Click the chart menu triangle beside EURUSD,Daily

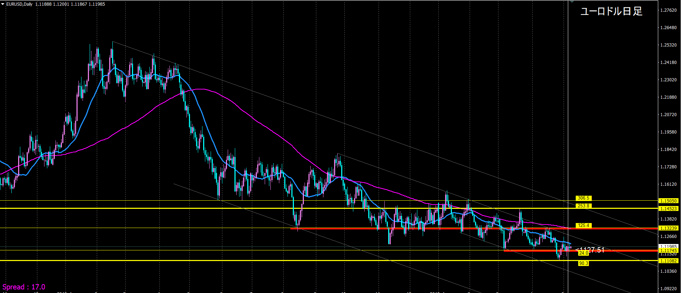tap(3, 4)
